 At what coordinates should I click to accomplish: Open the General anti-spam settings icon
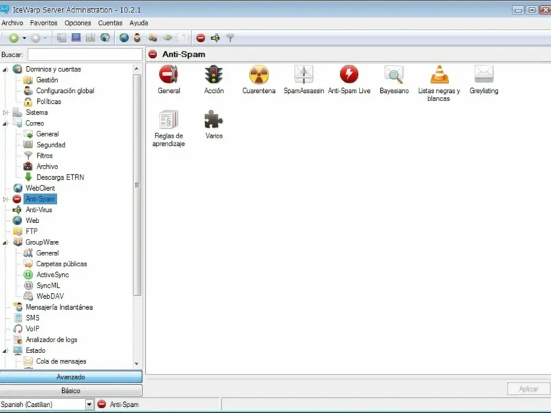(169, 80)
